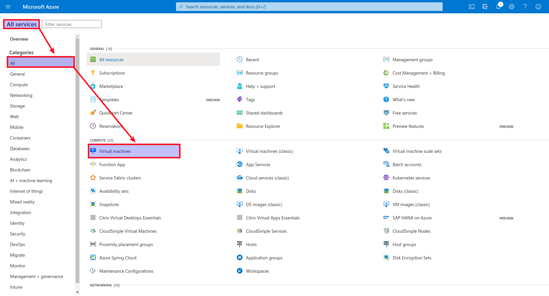549x296 pixels.
Task: Open the help question mark icon
Action: coord(525,7)
